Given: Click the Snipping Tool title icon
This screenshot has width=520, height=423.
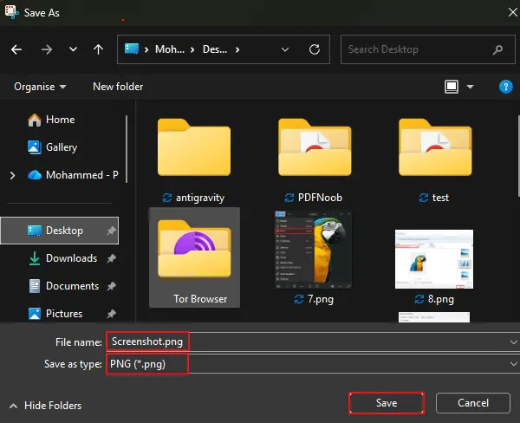Looking at the screenshot, I should 11,12.
